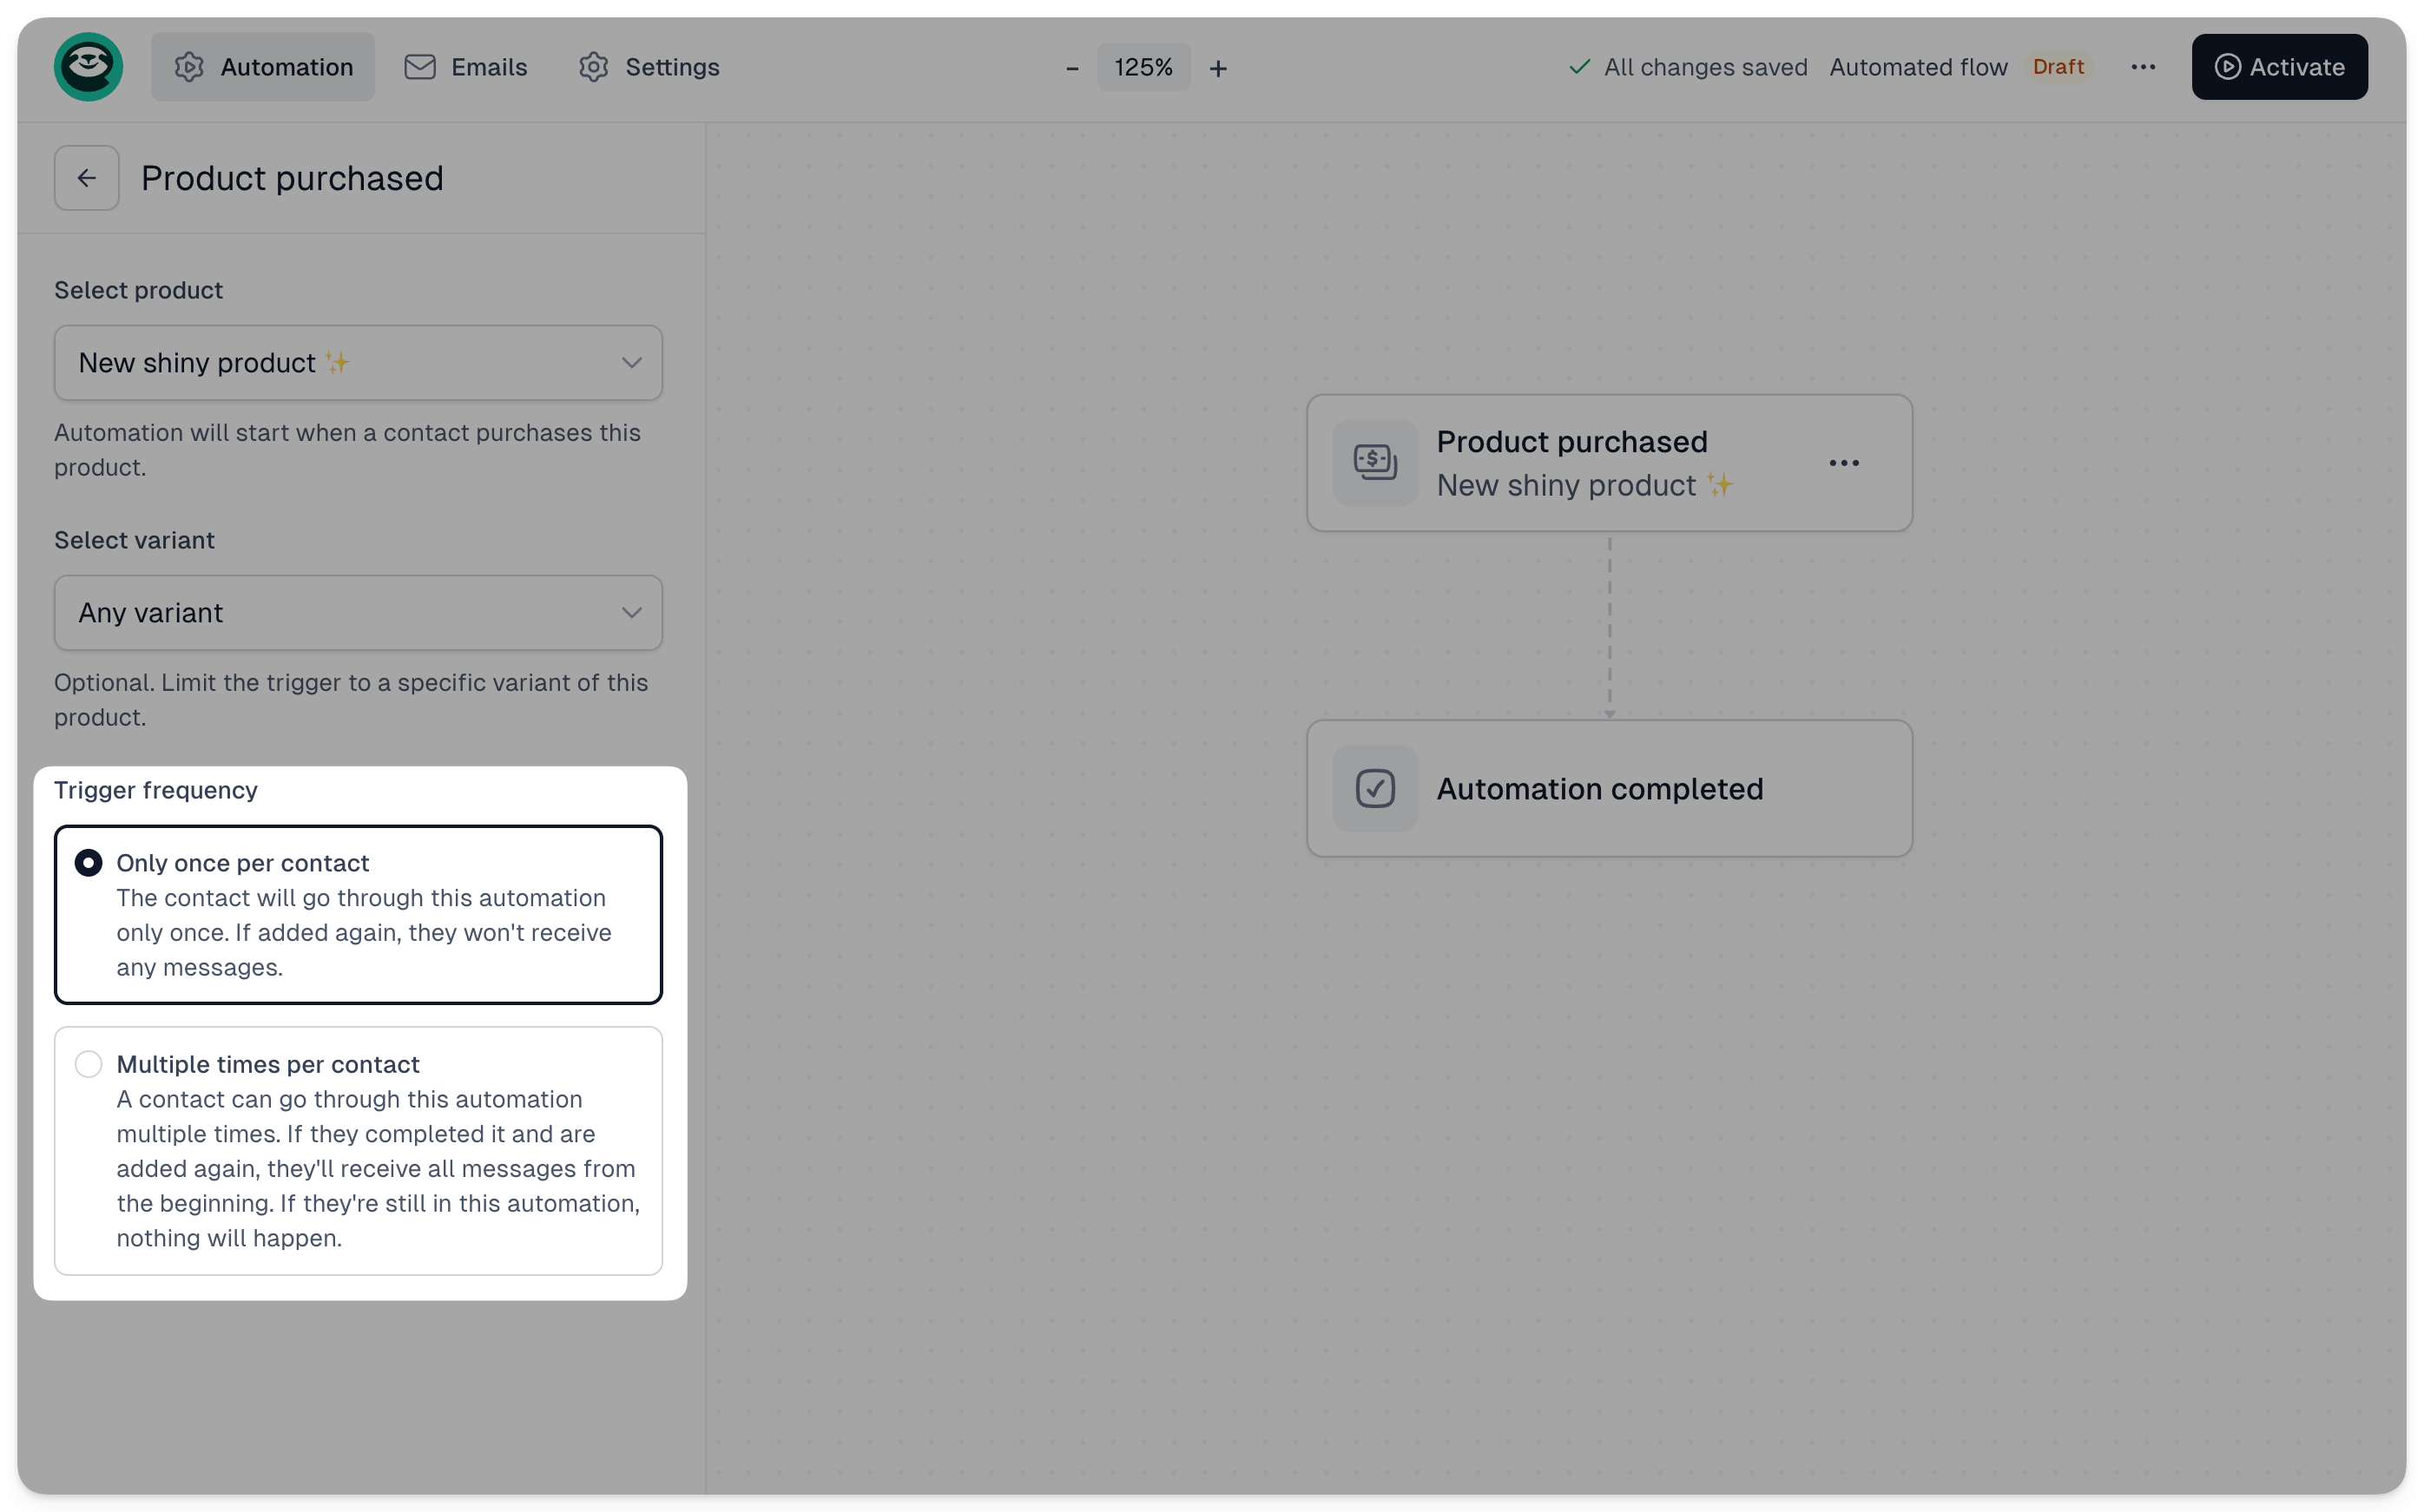This screenshot has width=2424, height=1512.
Task: Open the Automation tab
Action: (x=263, y=67)
